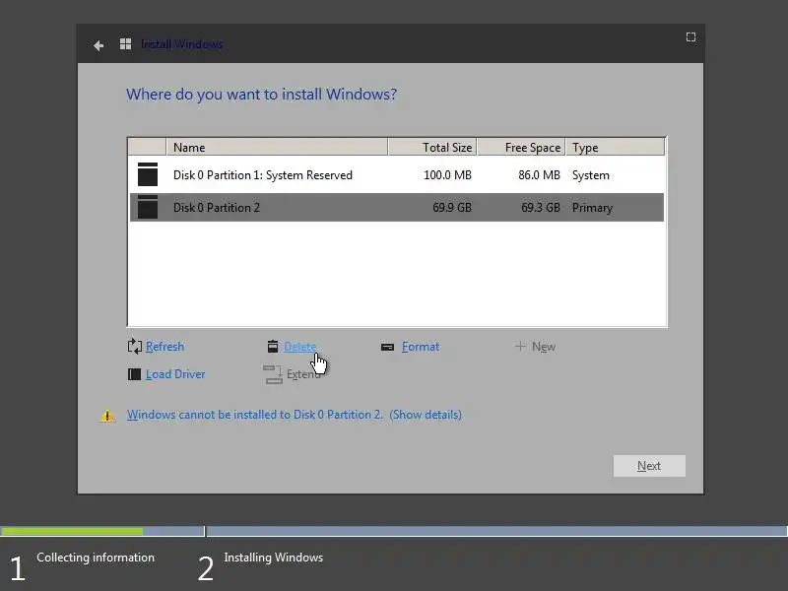Click the Format link
The width and height of the screenshot is (788, 591).
pos(421,347)
